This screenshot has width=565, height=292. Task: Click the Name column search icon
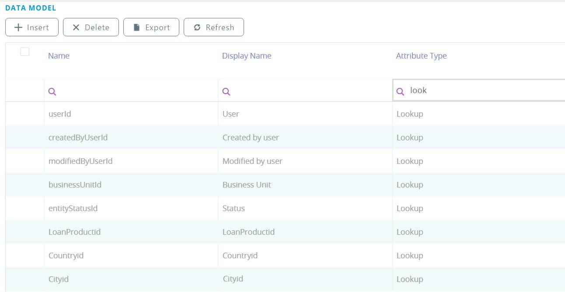click(x=52, y=91)
